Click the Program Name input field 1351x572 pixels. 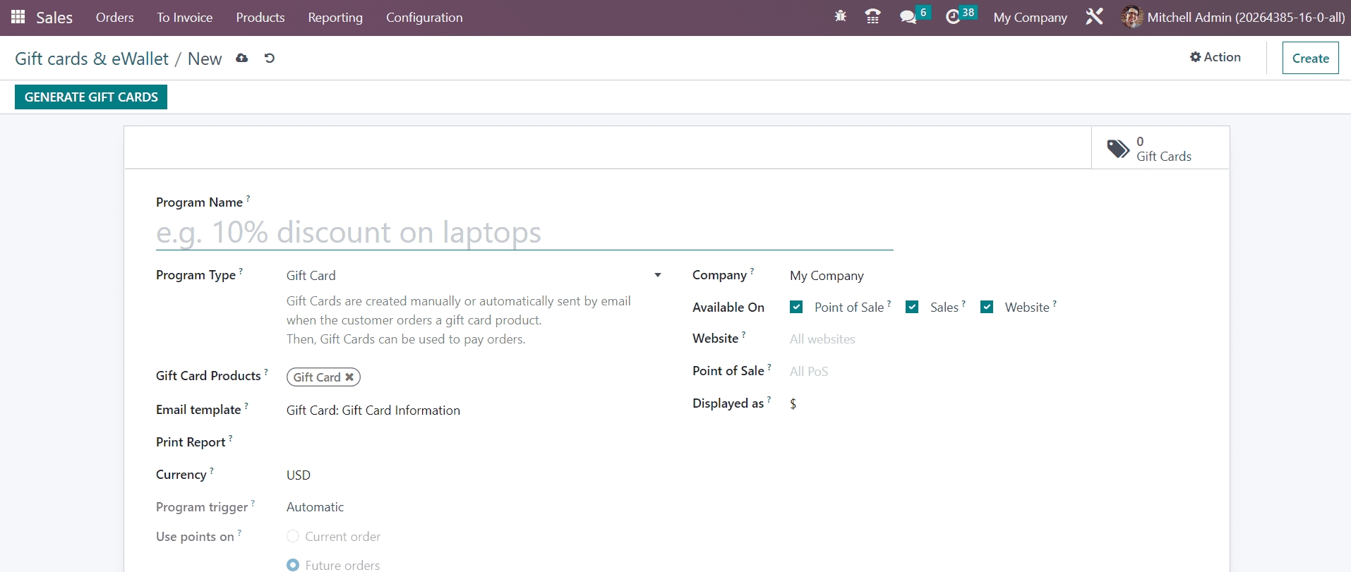tap(524, 233)
